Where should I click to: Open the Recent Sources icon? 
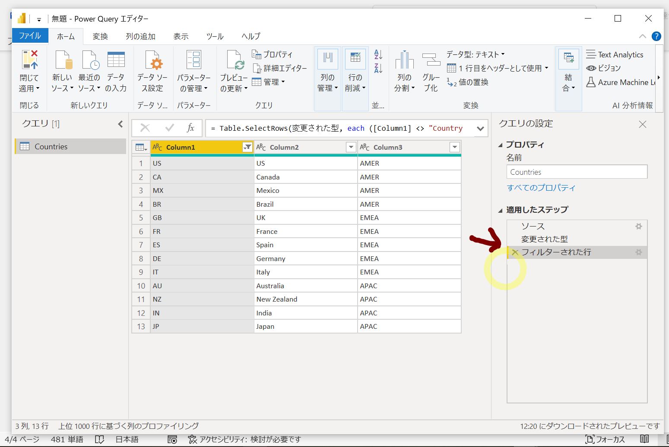point(90,60)
